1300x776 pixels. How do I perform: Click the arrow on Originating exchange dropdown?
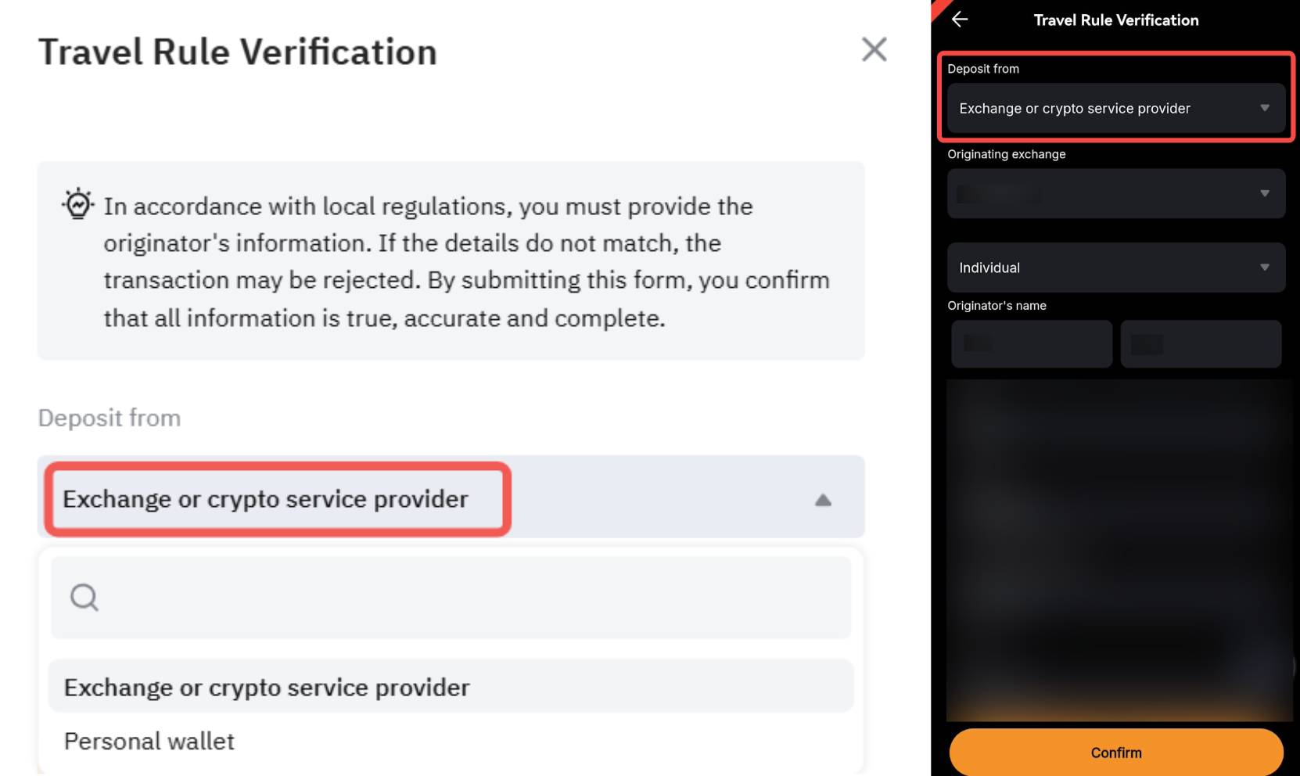pyautogui.click(x=1264, y=193)
